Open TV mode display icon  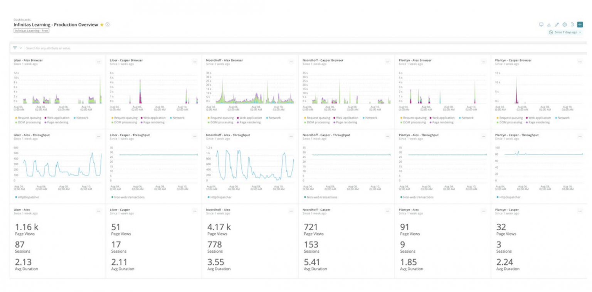[541, 24]
